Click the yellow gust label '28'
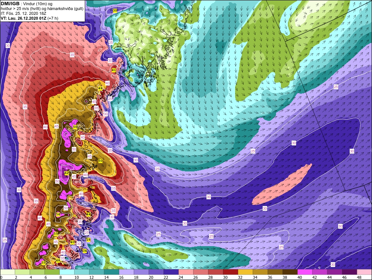This screenshot has width=372, height=280. (x=89, y=240)
